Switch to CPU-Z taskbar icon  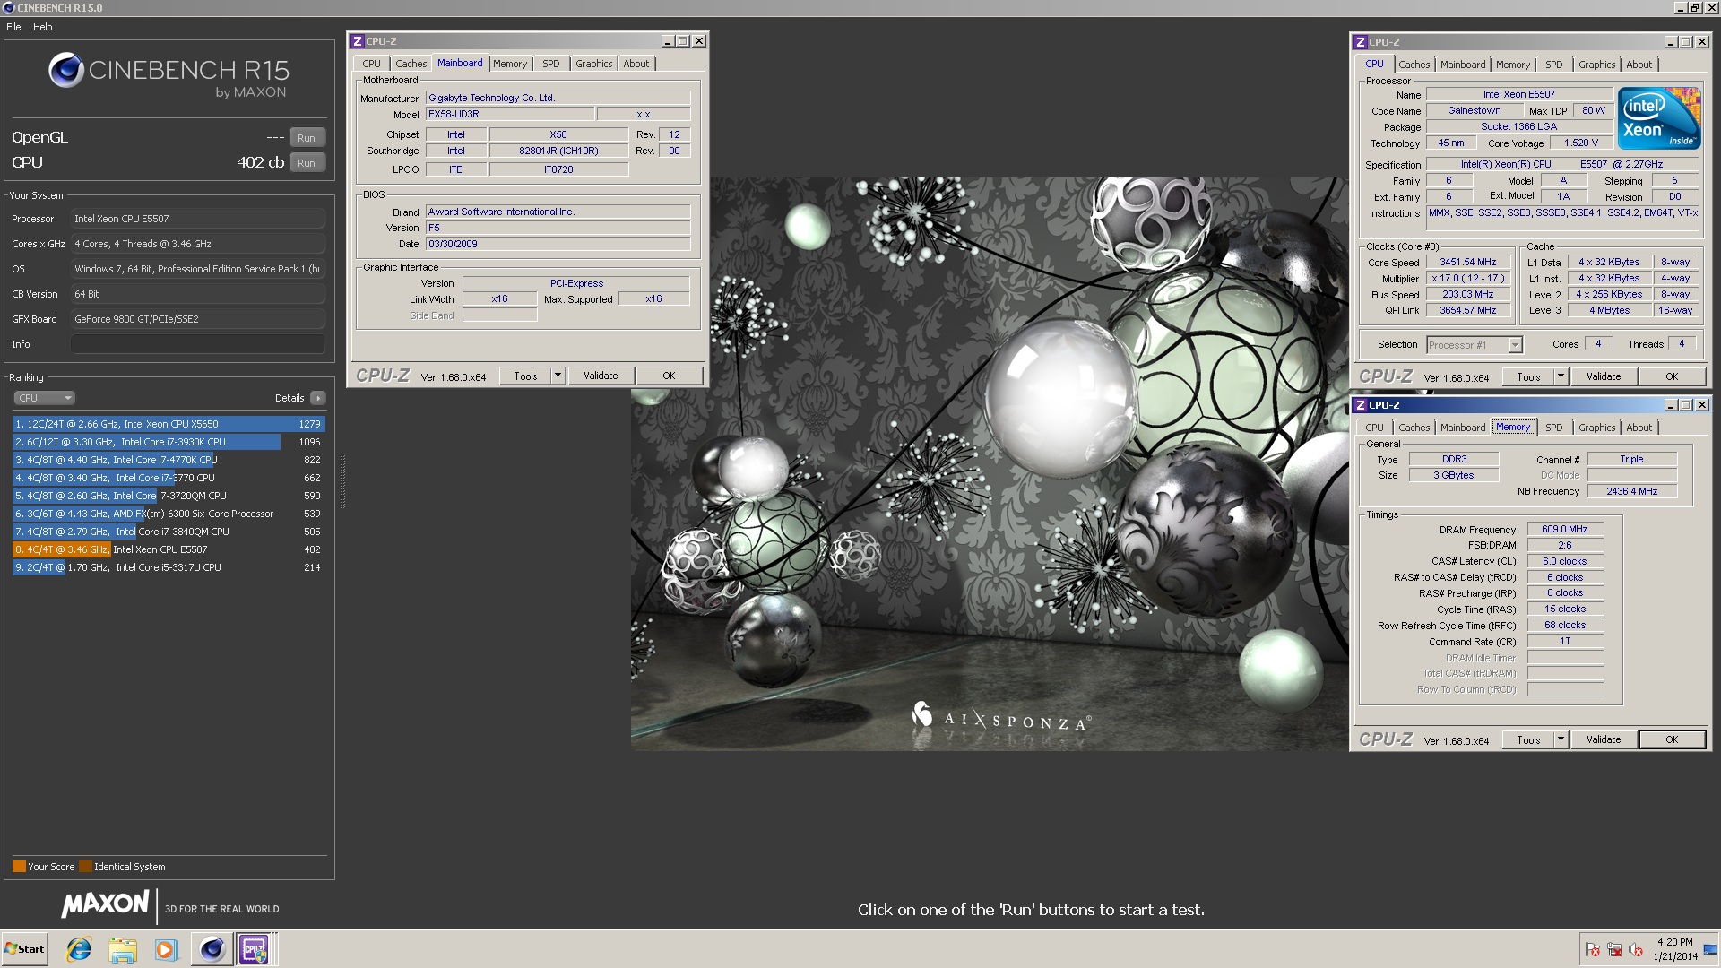click(255, 949)
